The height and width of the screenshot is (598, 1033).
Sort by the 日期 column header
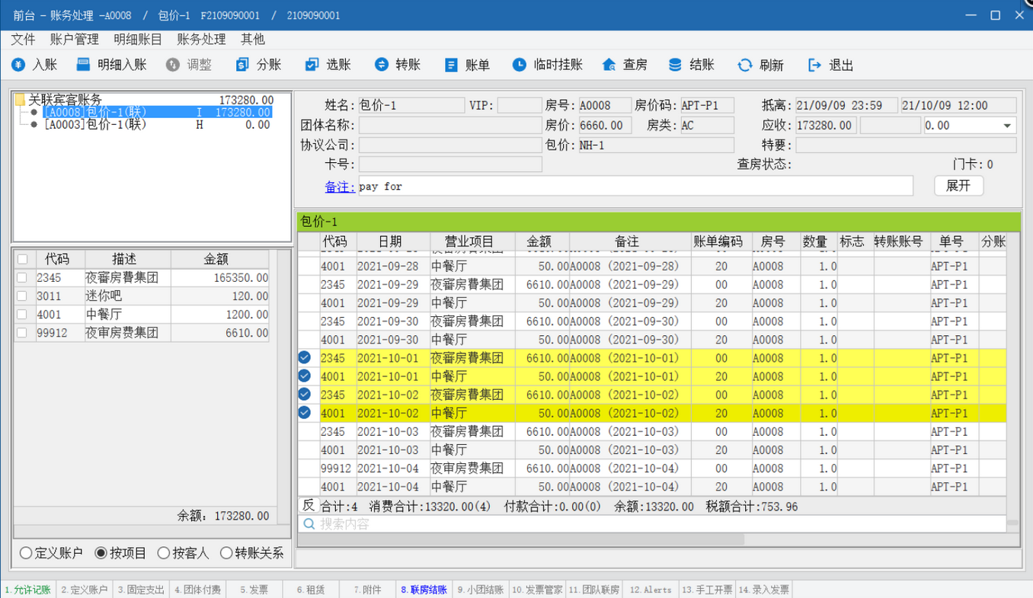pos(389,241)
